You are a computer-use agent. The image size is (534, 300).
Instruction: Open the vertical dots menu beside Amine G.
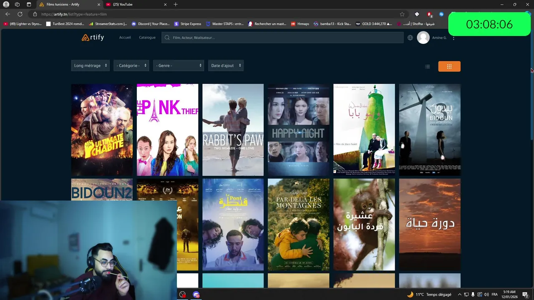point(453,38)
